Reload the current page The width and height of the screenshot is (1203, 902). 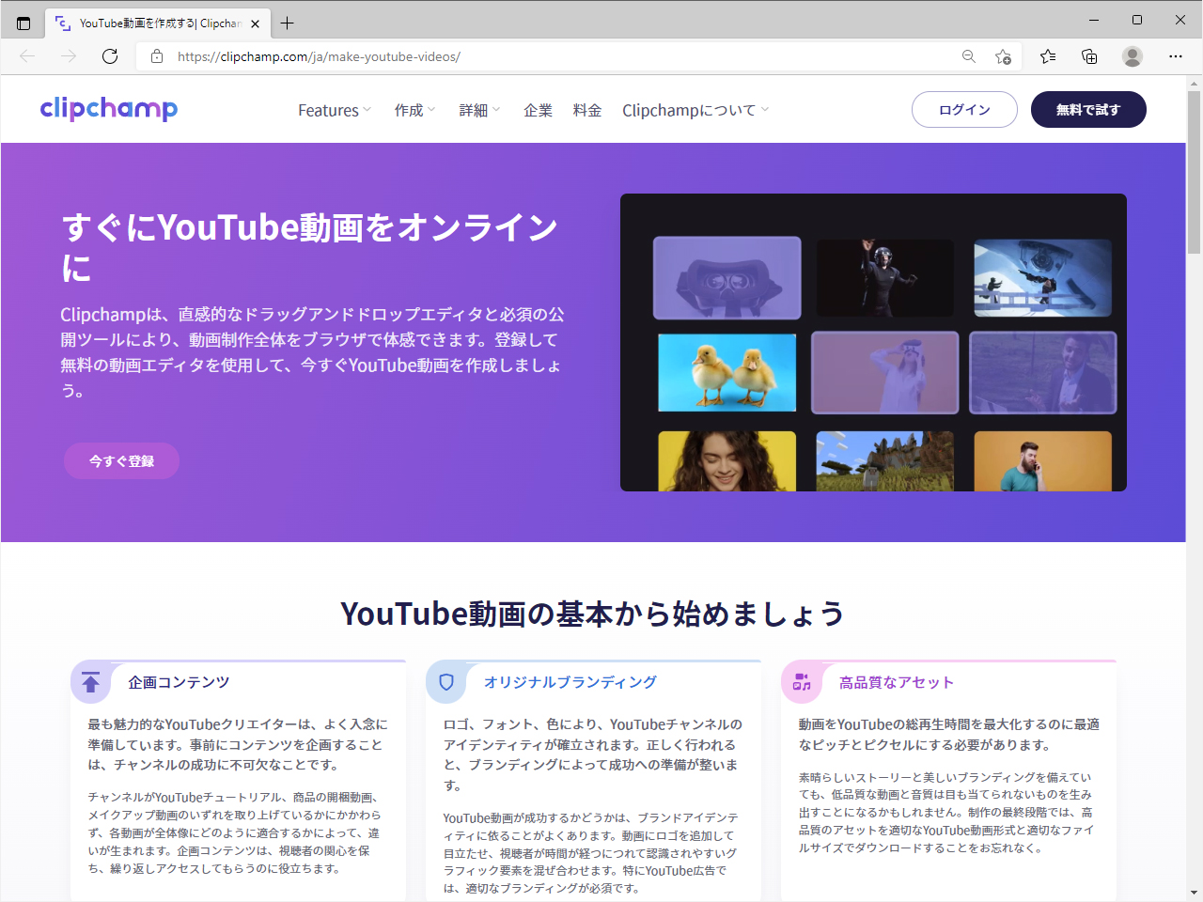(x=110, y=56)
